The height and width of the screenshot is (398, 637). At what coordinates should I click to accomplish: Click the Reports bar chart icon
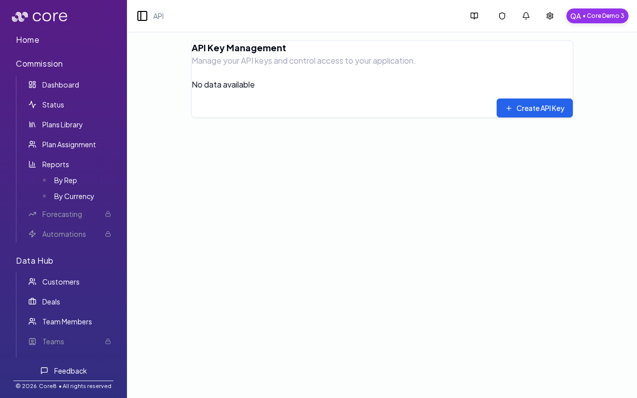point(32,164)
